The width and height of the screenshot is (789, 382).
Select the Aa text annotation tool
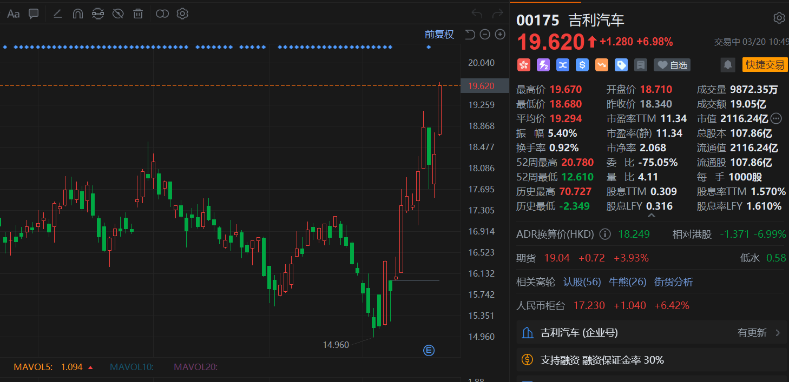[13, 14]
